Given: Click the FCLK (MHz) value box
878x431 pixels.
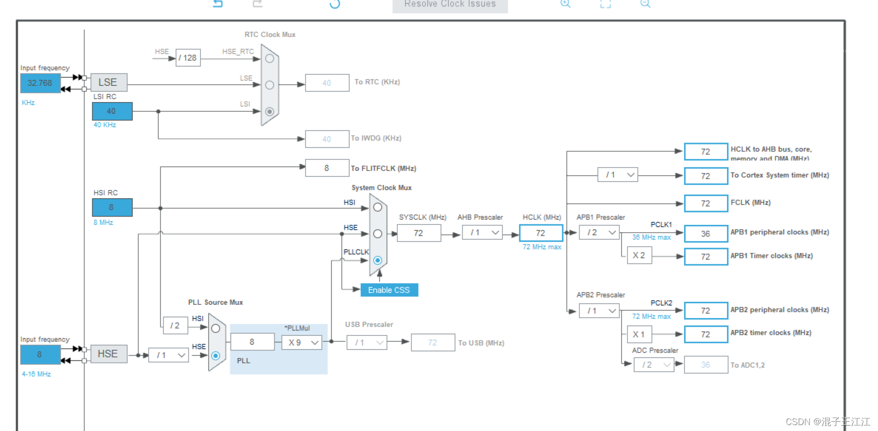Looking at the screenshot, I should click(x=706, y=203).
